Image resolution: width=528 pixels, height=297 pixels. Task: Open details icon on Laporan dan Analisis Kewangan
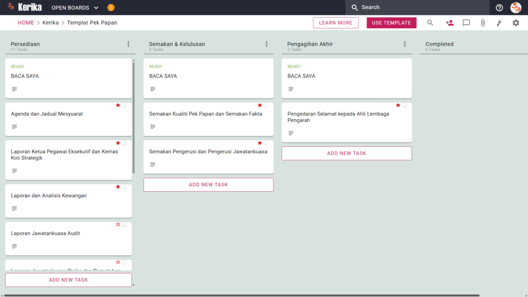[x=14, y=208]
